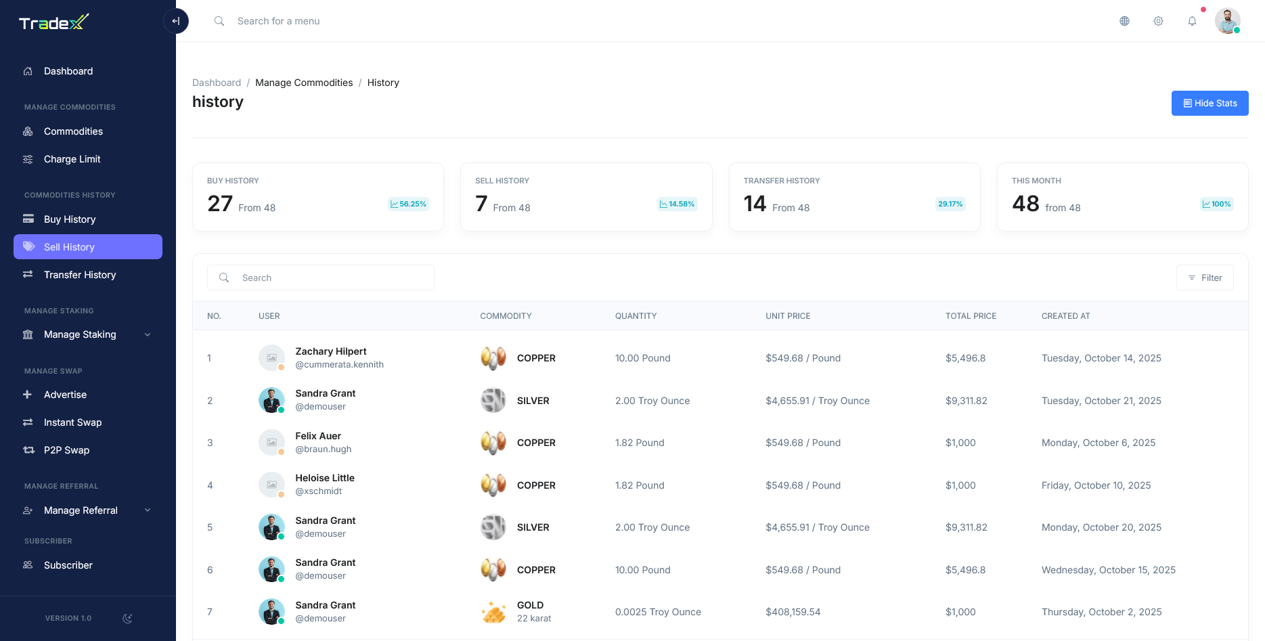Open the user profile avatar
Image resolution: width=1265 pixels, height=641 pixels.
pos(1227,21)
